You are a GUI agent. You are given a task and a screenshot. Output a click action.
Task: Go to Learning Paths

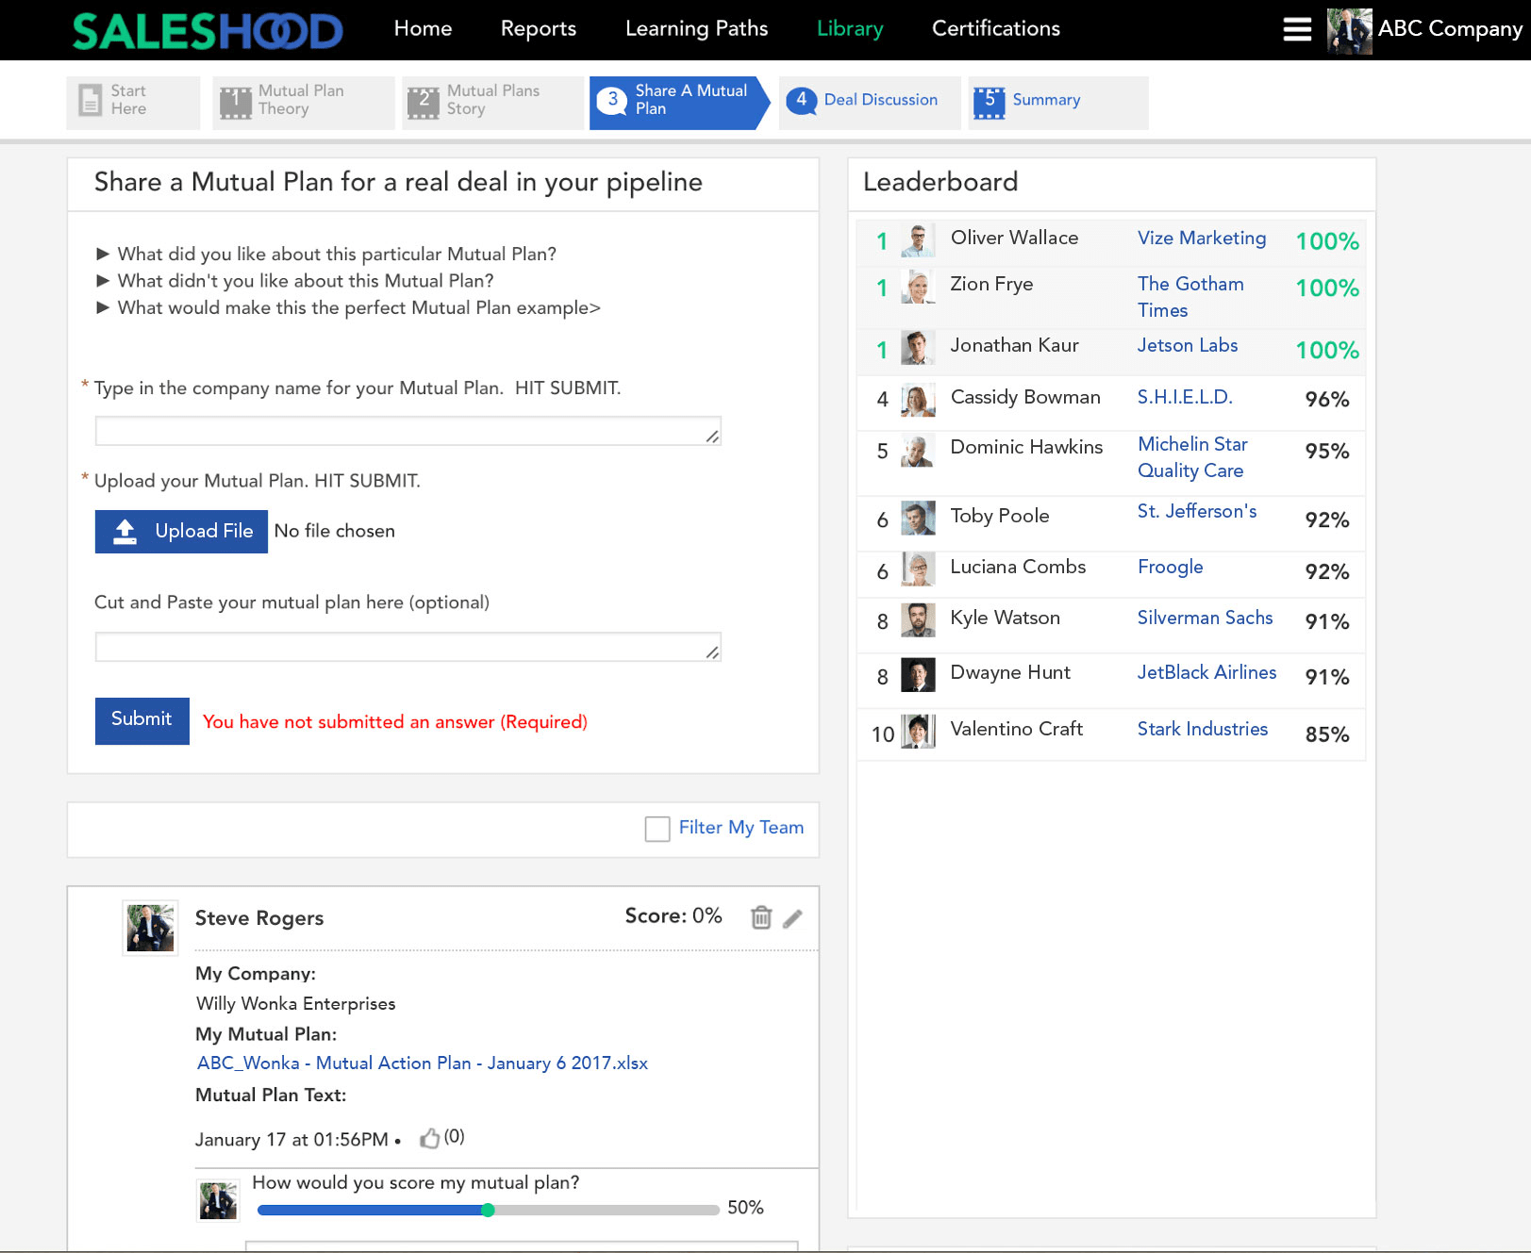coord(696,29)
